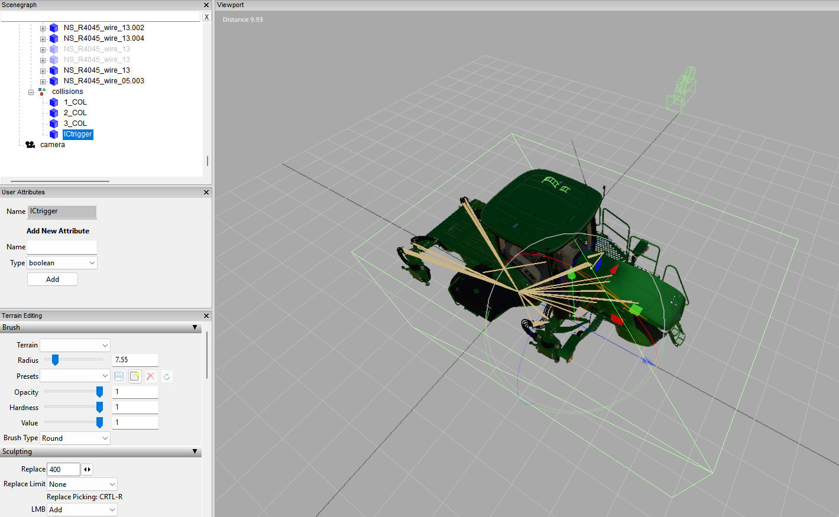Select the highlighted ICtrigger node
This screenshot has height=517, width=839.
[x=78, y=134]
